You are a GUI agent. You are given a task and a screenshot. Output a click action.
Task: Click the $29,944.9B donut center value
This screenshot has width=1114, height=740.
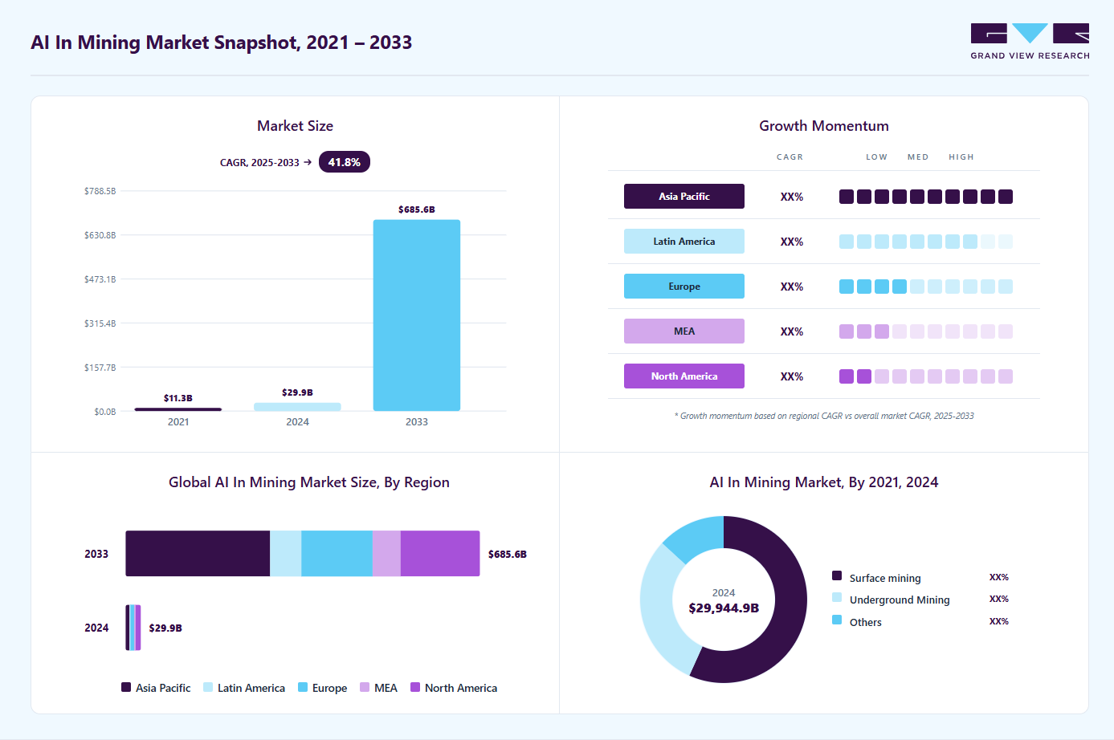(x=724, y=608)
